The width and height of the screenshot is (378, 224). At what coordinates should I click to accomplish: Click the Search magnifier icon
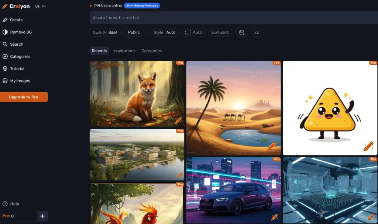(x=5, y=44)
